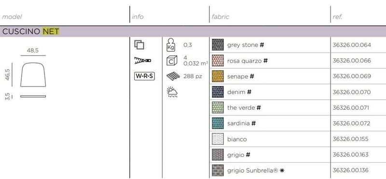The width and height of the screenshot is (386, 179).
Task: Click the pallet icon beside 288 pz
Action: pos(173,76)
